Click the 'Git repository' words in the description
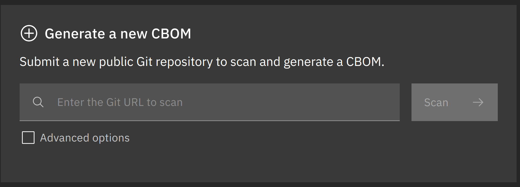 pyautogui.click(x=174, y=62)
